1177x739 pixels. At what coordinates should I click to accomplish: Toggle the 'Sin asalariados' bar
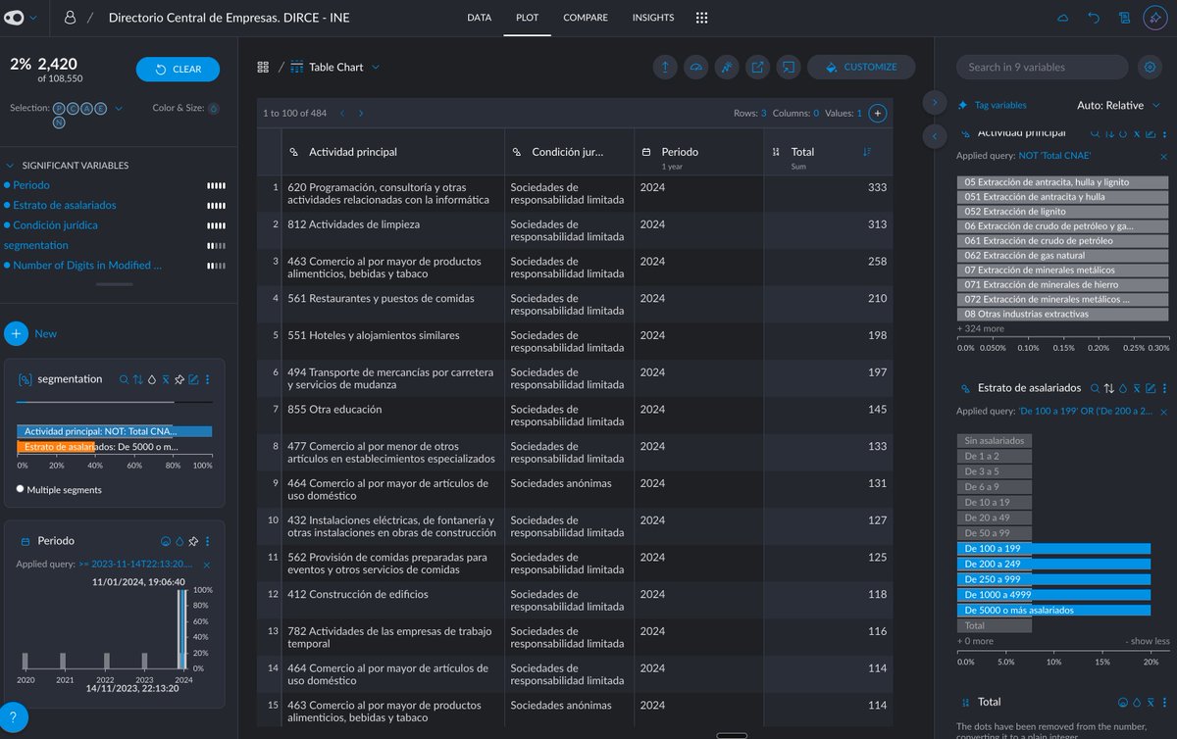tap(994, 440)
